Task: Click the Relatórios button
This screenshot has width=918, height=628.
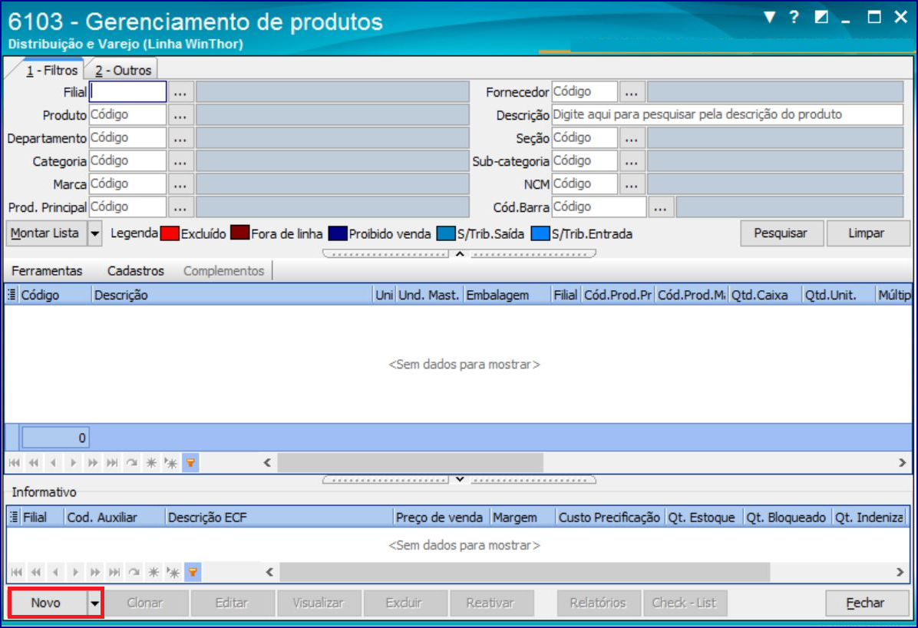Action: coord(599,603)
